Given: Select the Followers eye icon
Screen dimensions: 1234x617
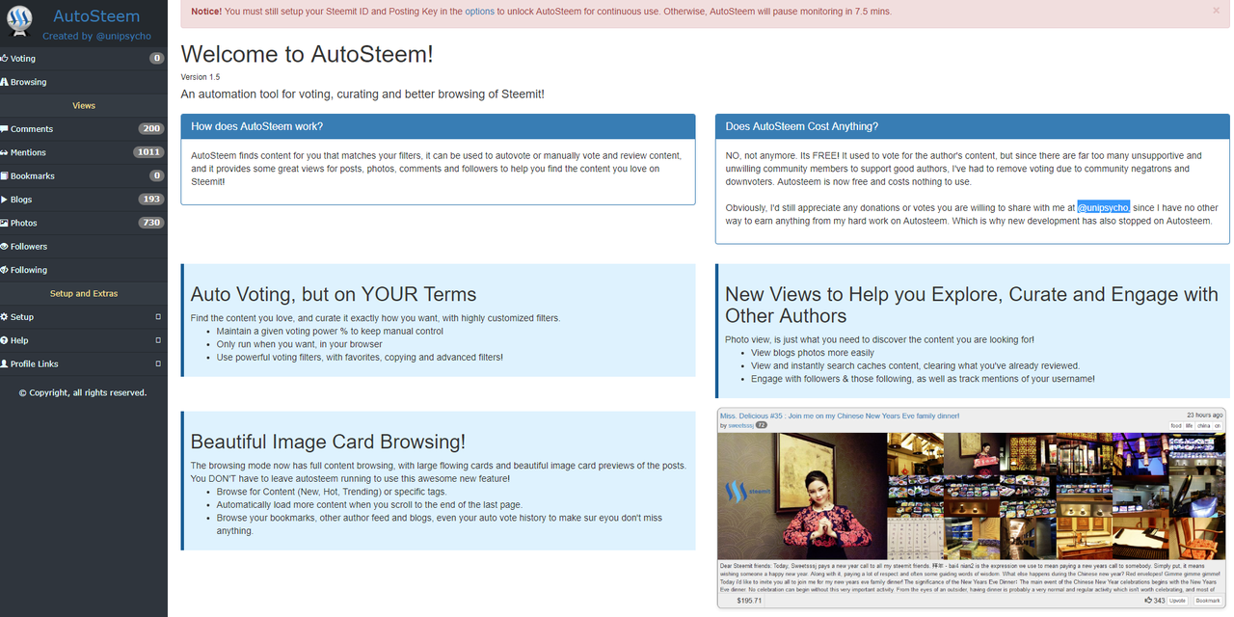Looking at the screenshot, I should (x=5, y=247).
